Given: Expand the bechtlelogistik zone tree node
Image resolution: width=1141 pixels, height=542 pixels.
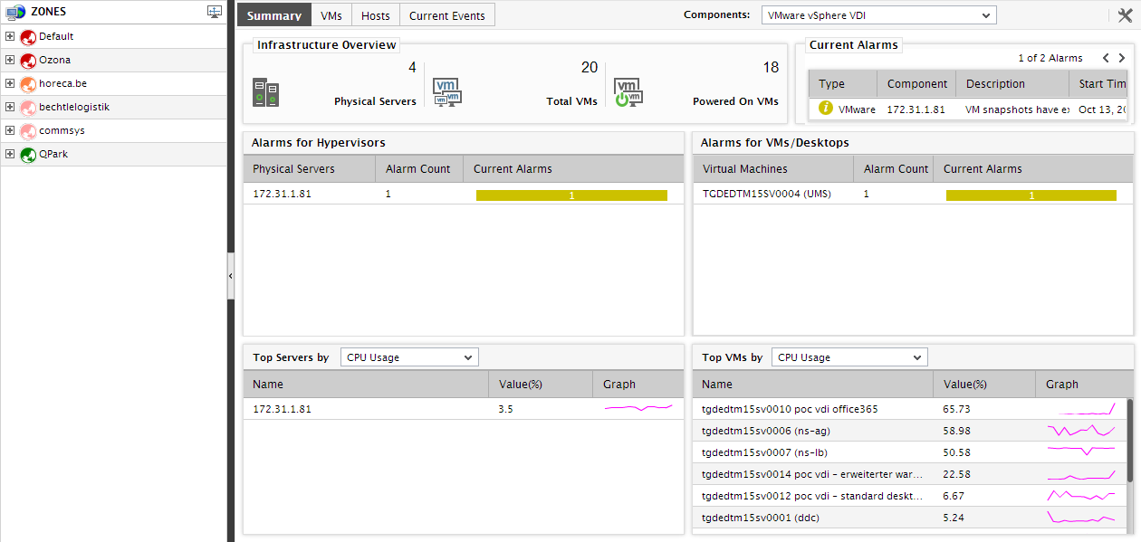Looking at the screenshot, I should tap(10, 107).
